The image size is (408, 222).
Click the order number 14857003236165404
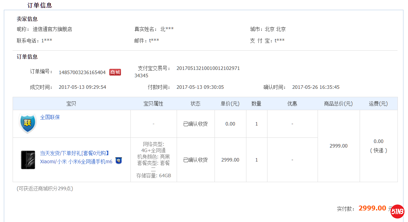82,72
